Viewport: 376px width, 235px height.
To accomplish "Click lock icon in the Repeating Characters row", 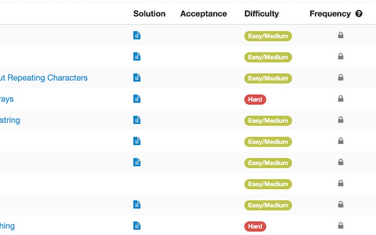I will click(x=341, y=78).
